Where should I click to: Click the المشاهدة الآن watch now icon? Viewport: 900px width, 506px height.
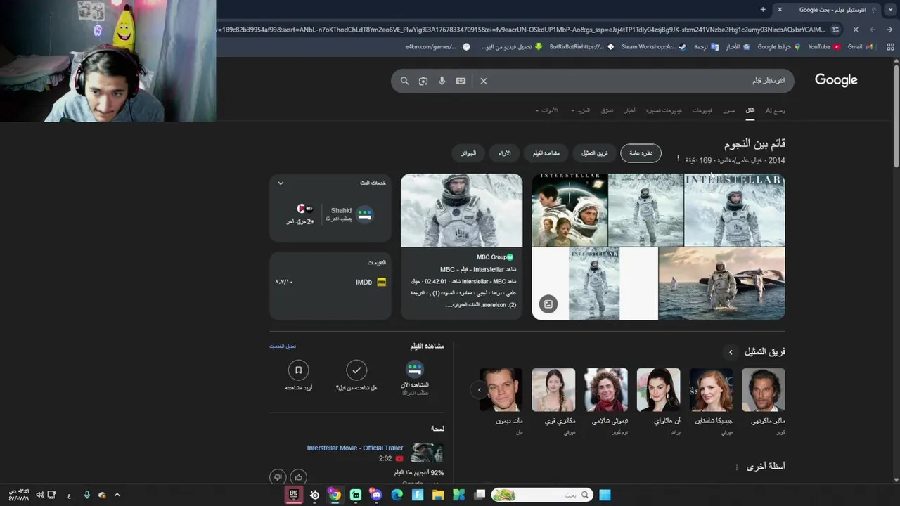[x=415, y=370]
